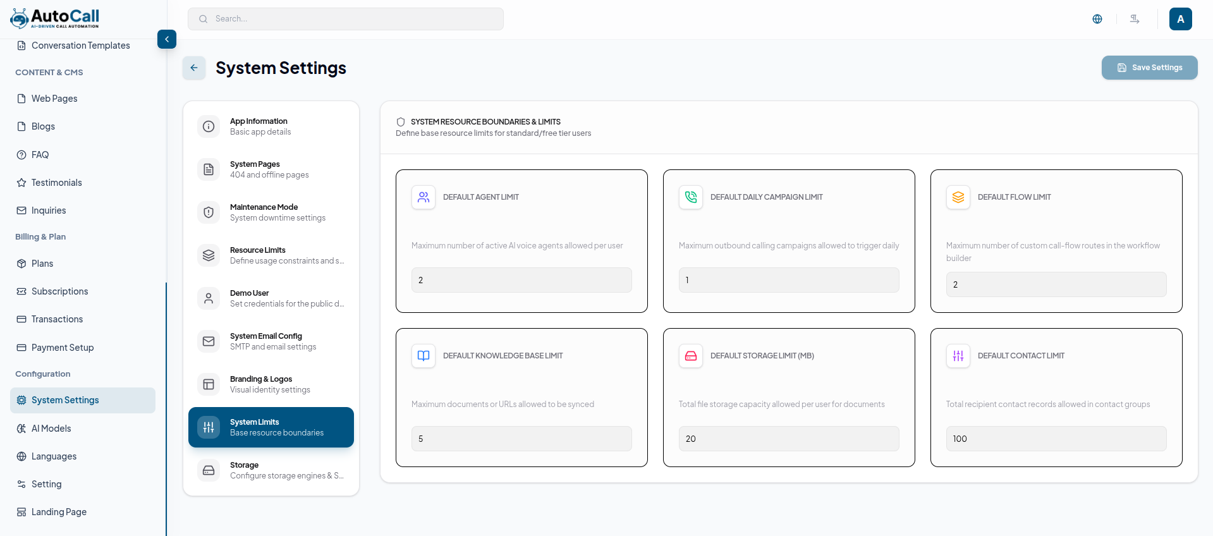
Task: Click the Maintenance Mode shield icon
Action: 209,212
